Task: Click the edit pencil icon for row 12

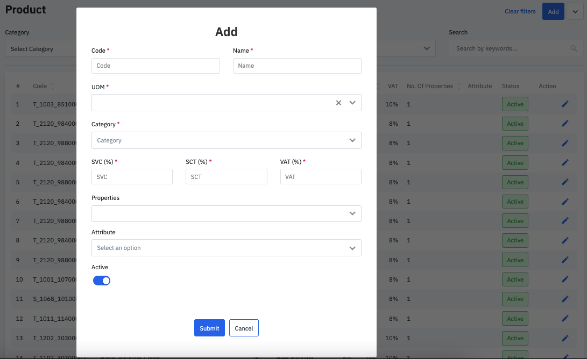Action: 565,319
